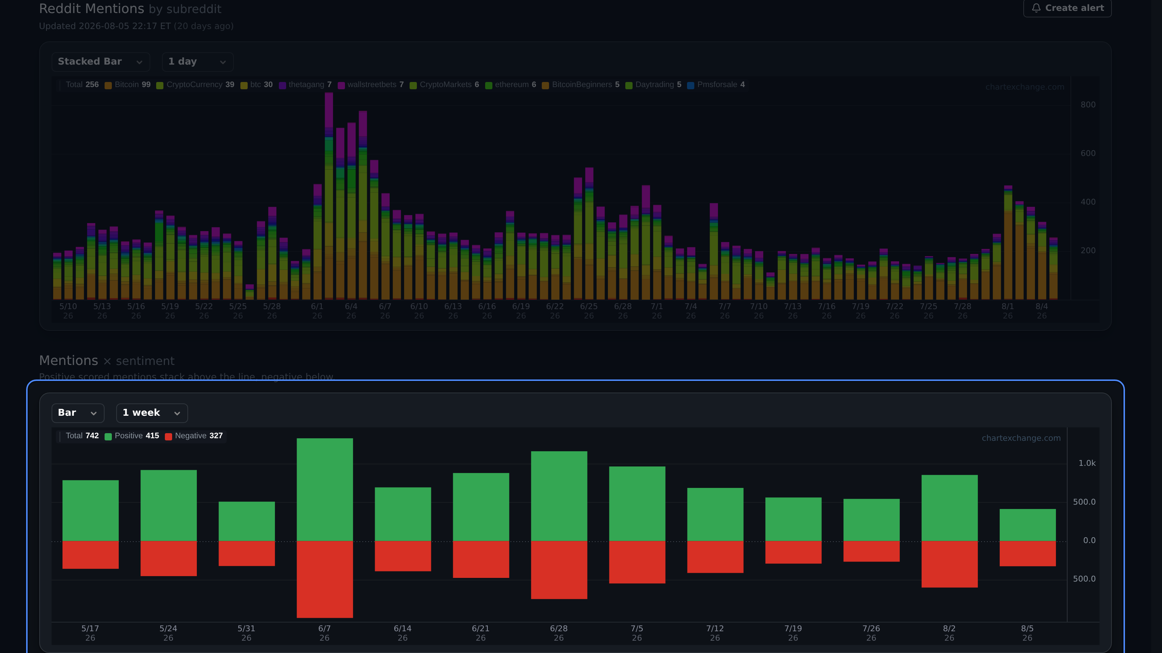
Task: Click the green positive bar for 6/28
Action: point(559,496)
